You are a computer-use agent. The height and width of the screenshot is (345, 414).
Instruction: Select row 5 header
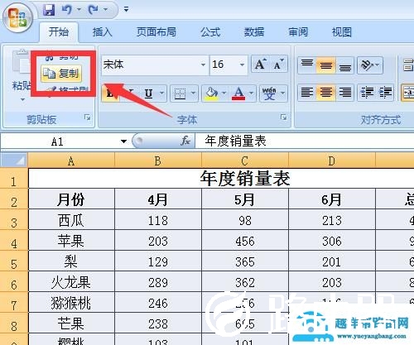[14, 261]
